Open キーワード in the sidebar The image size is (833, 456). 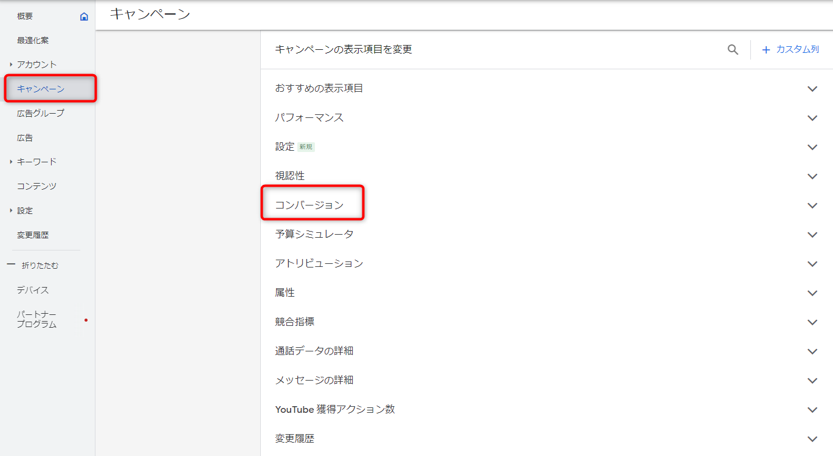point(36,162)
